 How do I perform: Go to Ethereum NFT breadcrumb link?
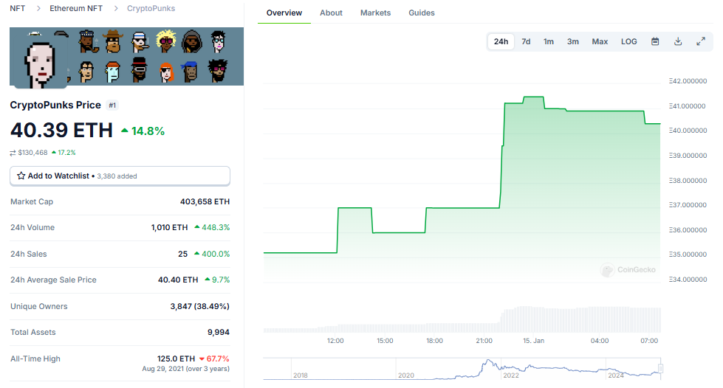76,8
